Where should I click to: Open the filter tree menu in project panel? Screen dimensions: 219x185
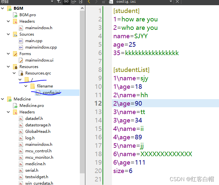(59, 2)
